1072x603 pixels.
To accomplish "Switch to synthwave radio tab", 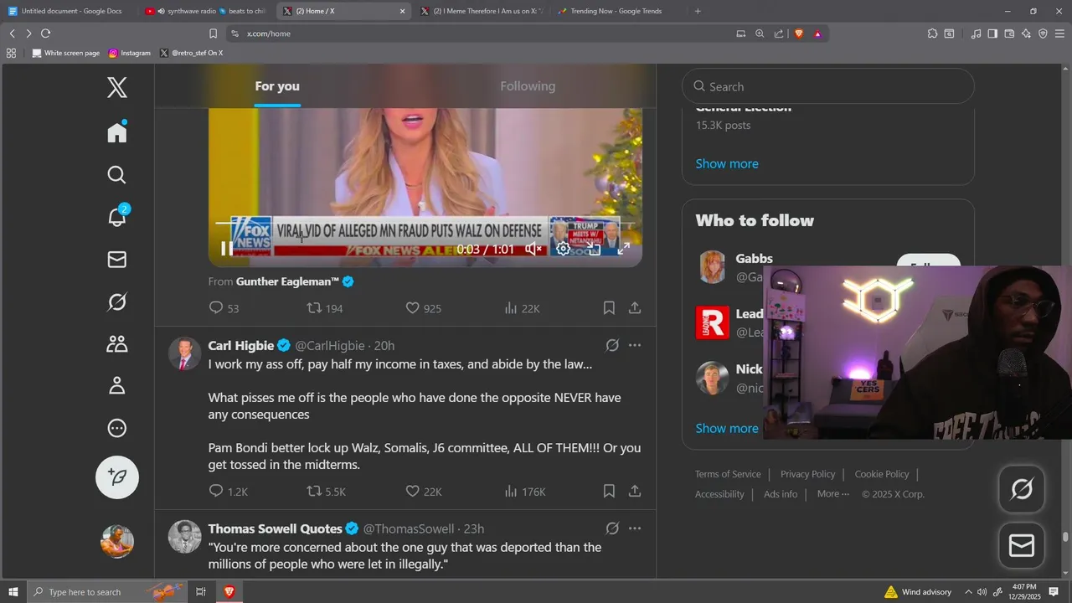I will pos(205,11).
